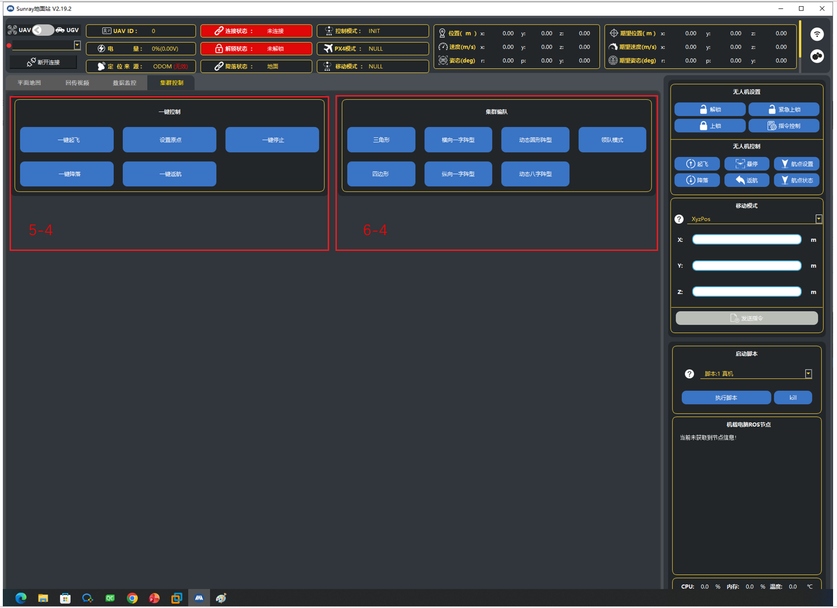The height and width of the screenshot is (608, 837).
Task: Open 航点状态 waypoint status
Action: pyautogui.click(x=797, y=180)
